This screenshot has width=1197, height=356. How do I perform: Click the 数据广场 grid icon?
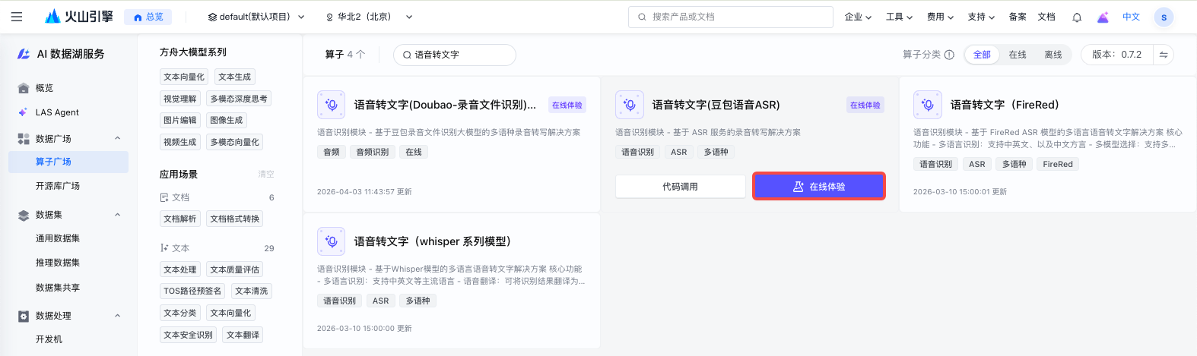click(x=24, y=139)
